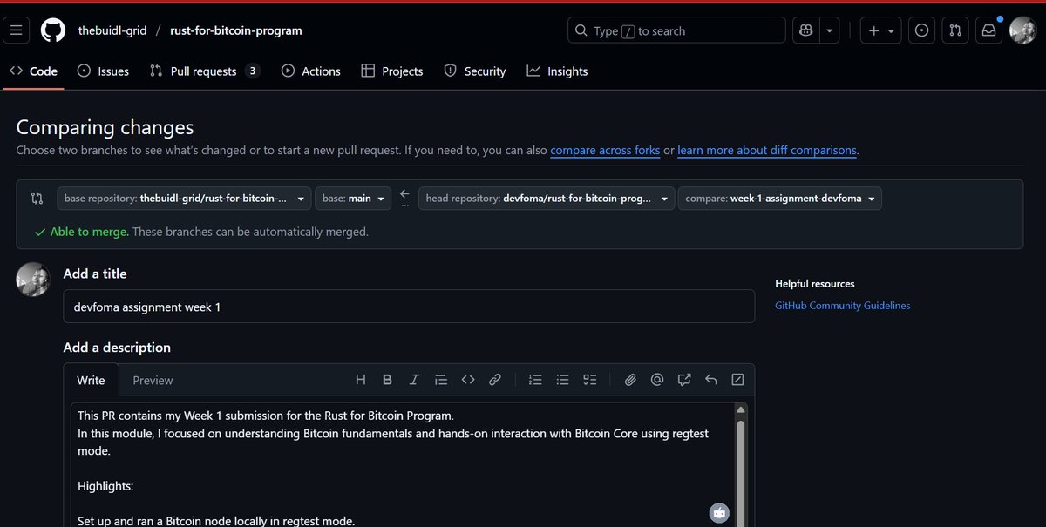Open the Security tab
The height and width of the screenshot is (527, 1046).
point(475,71)
